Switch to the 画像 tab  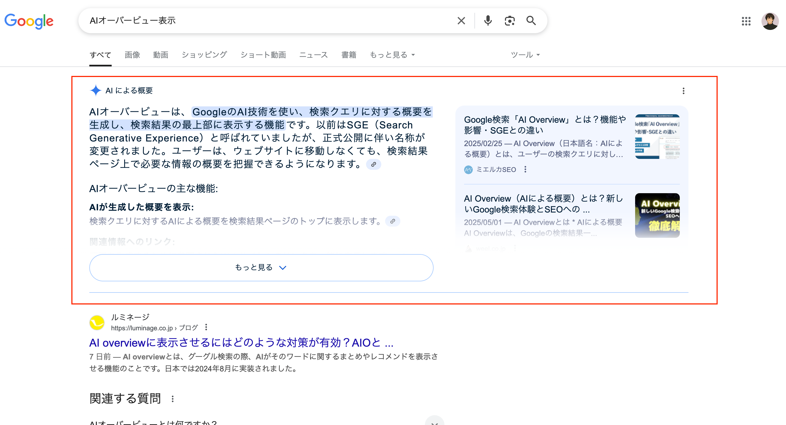click(132, 55)
